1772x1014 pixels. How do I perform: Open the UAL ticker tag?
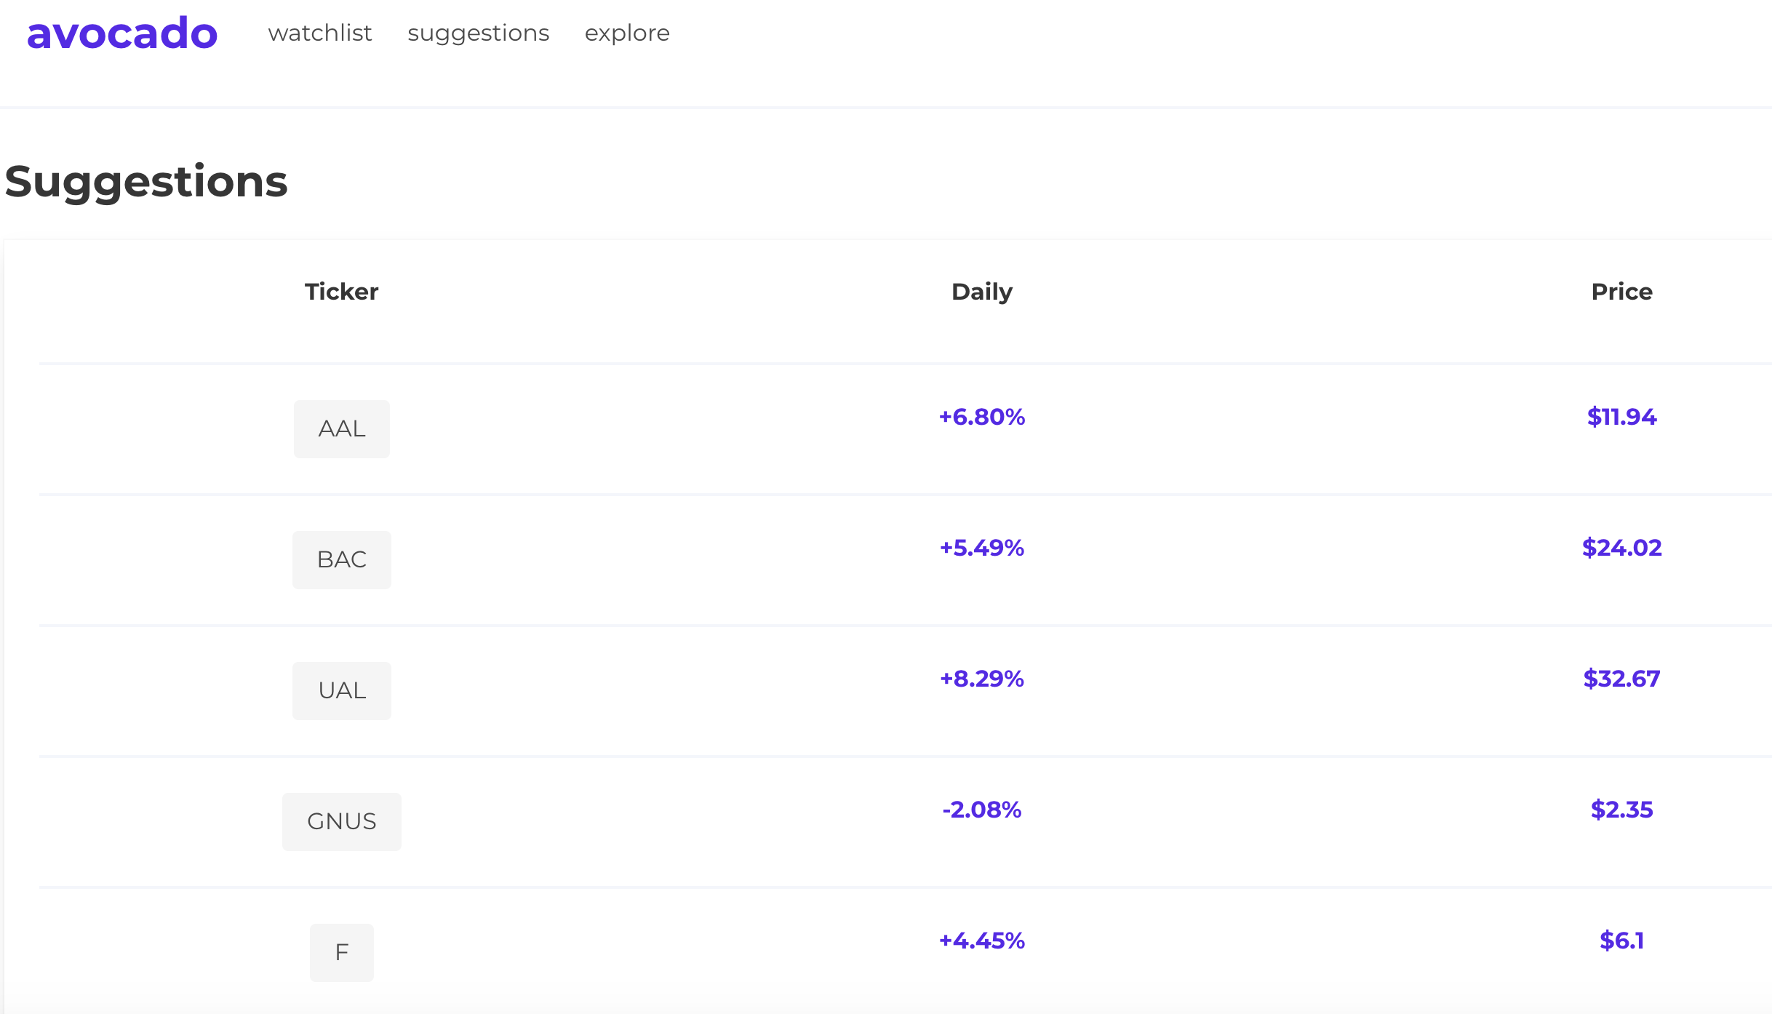(342, 691)
